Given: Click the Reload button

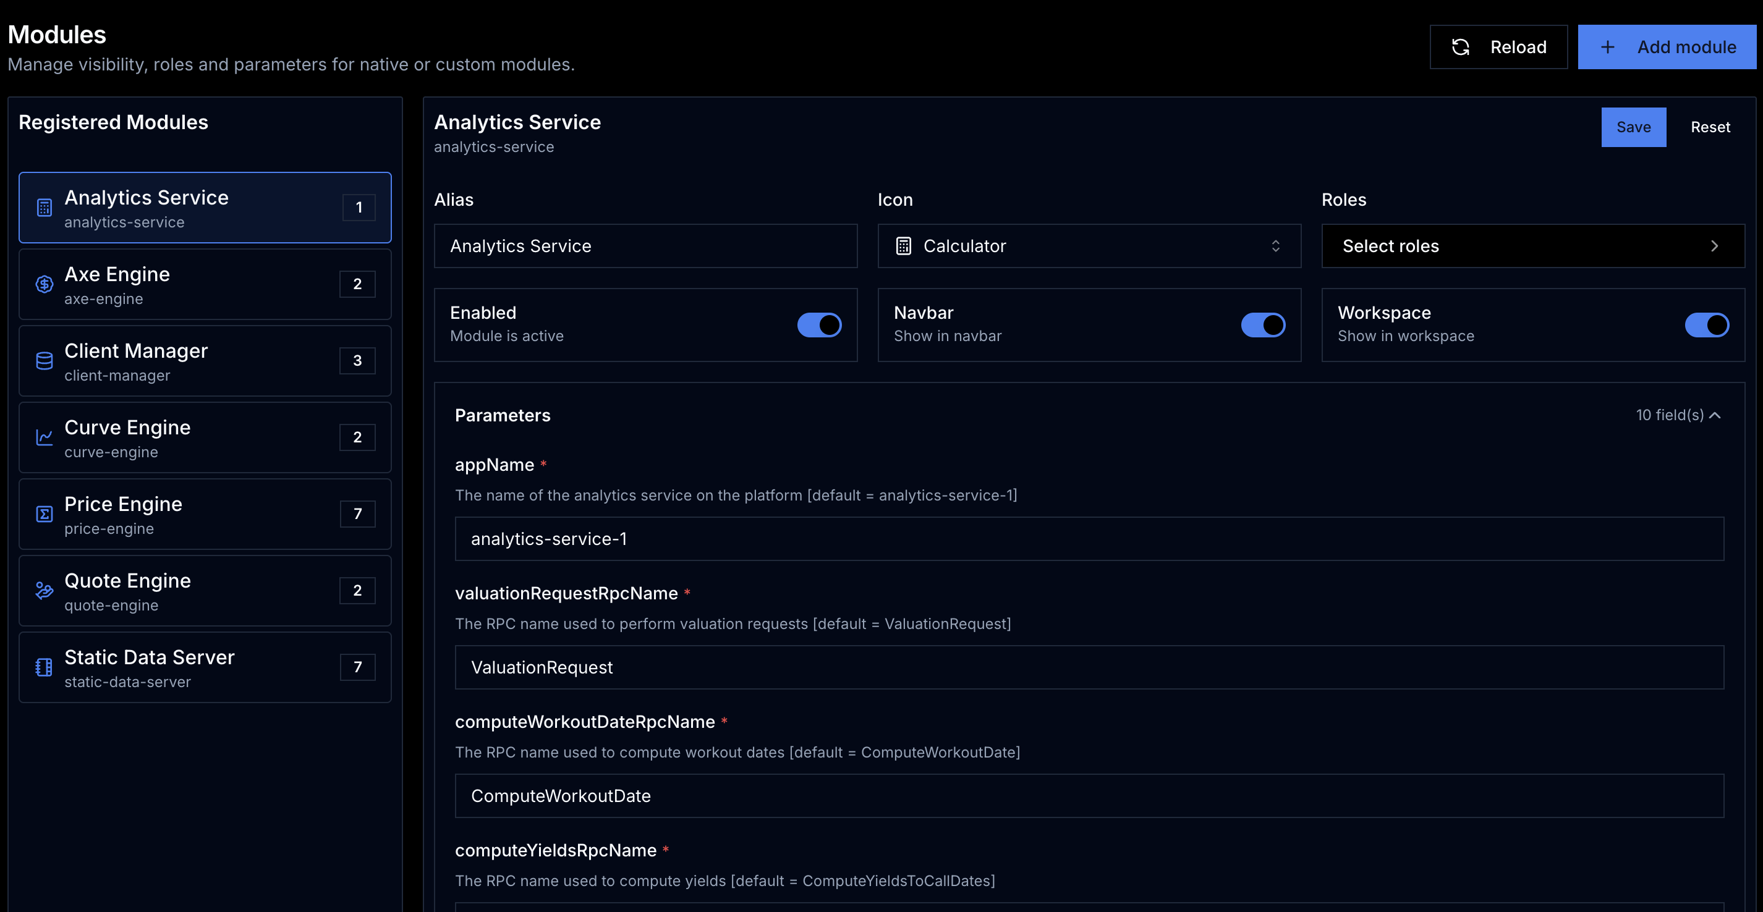Looking at the screenshot, I should [x=1499, y=47].
